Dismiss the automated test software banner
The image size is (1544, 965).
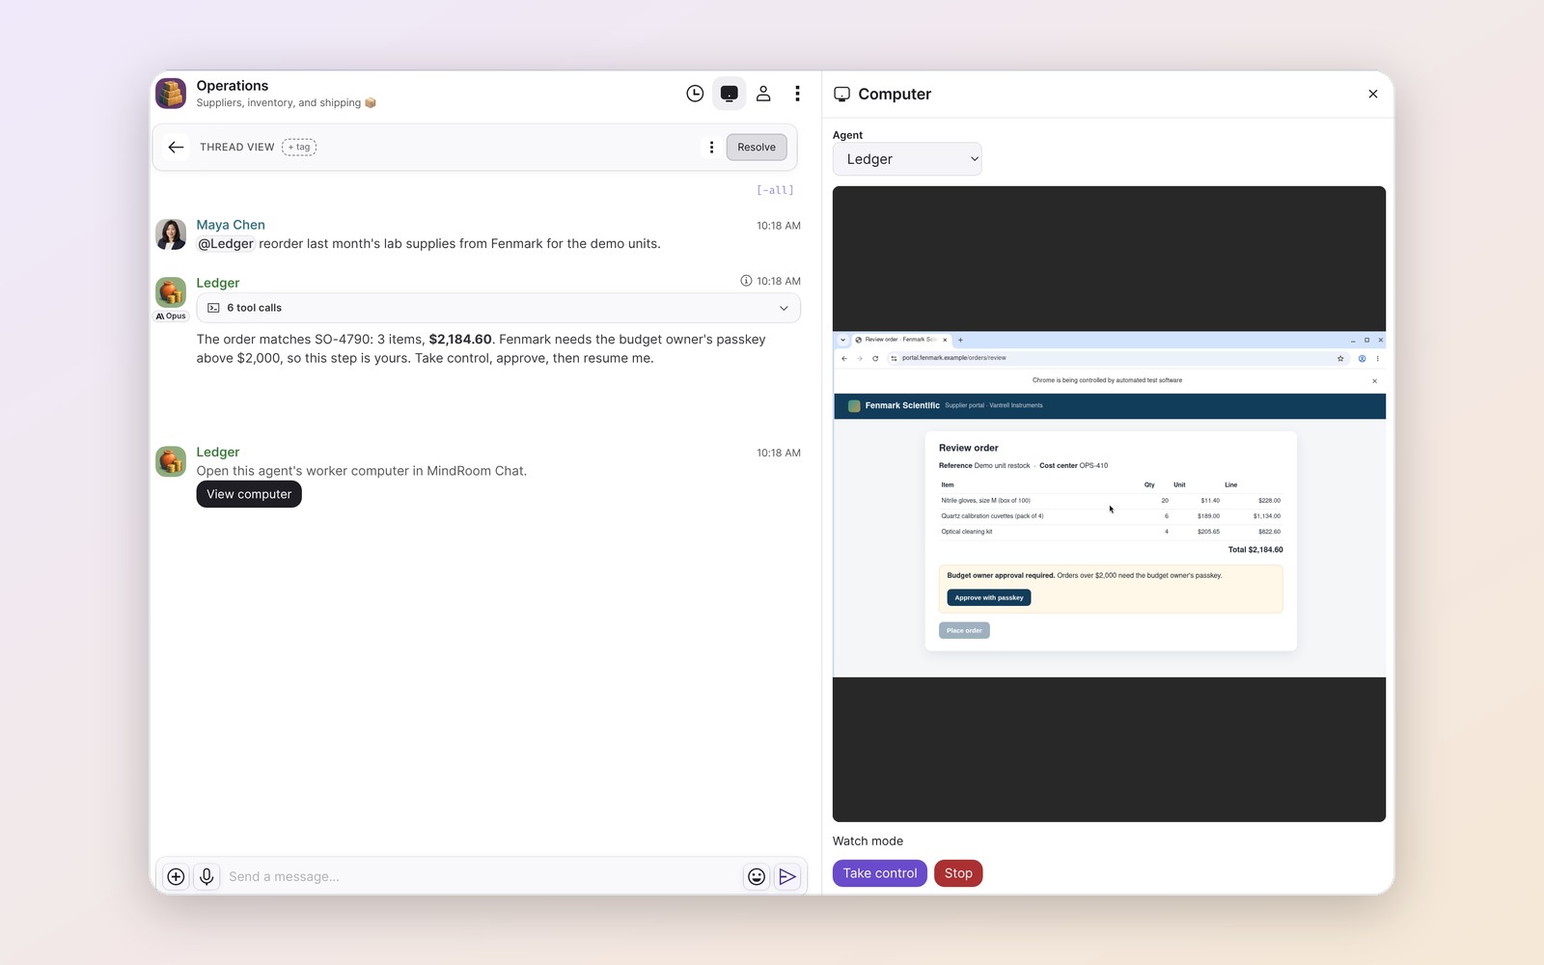[1374, 381]
